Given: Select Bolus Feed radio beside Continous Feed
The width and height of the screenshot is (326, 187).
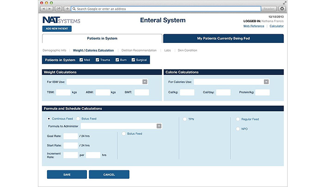Looking at the screenshot, I should (x=78, y=119).
